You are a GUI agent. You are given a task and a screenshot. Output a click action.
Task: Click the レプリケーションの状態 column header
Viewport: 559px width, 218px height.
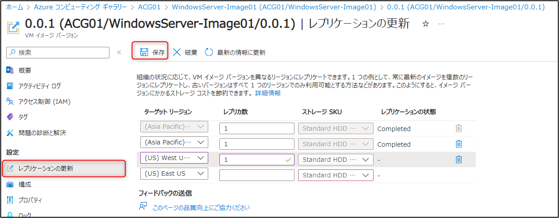click(x=408, y=112)
